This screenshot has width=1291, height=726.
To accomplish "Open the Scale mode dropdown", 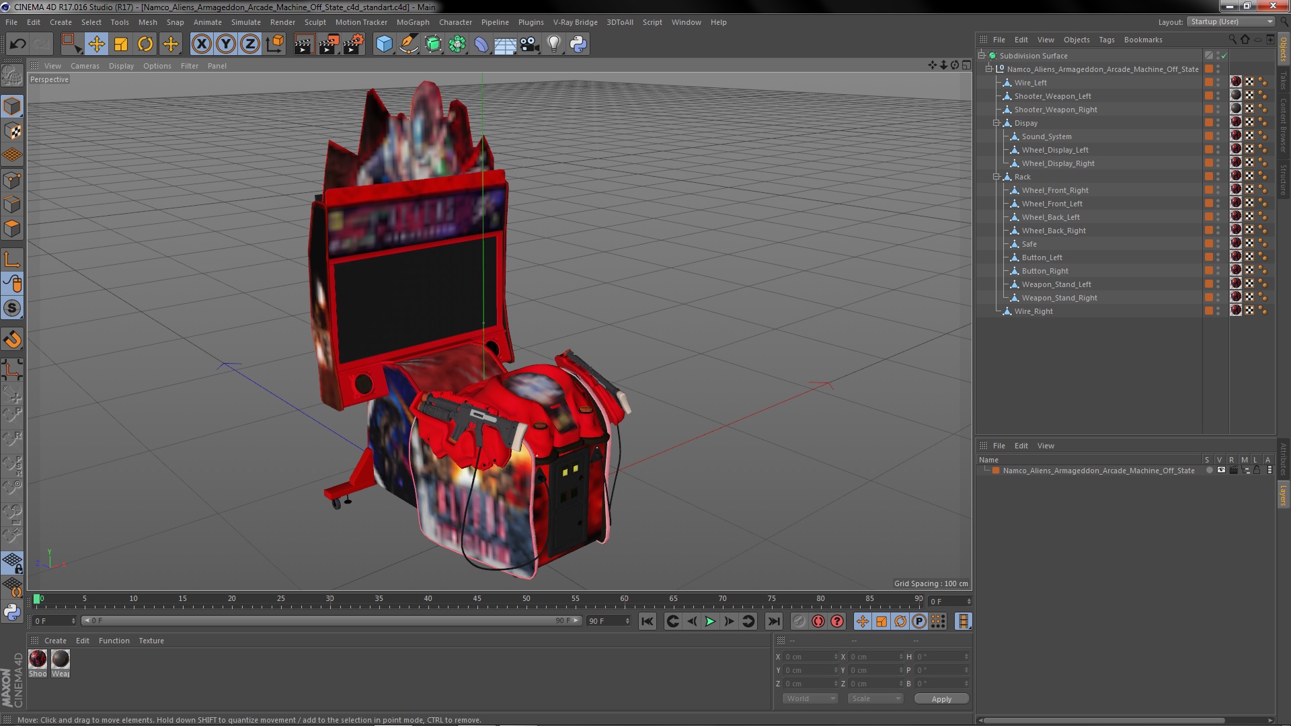I will 875,698.
